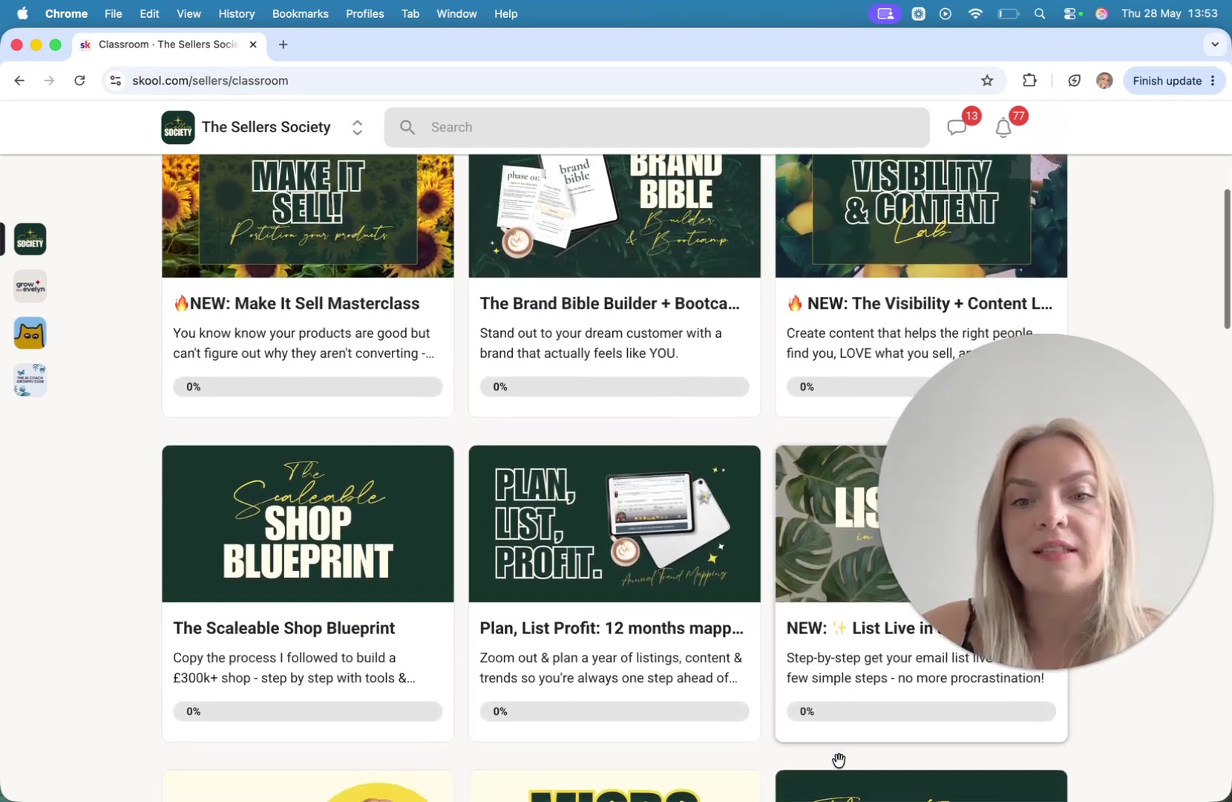This screenshot has width=1232, height=802.
Task: Click the magnifier icon in the search bar
Action: tap(407, 127)
